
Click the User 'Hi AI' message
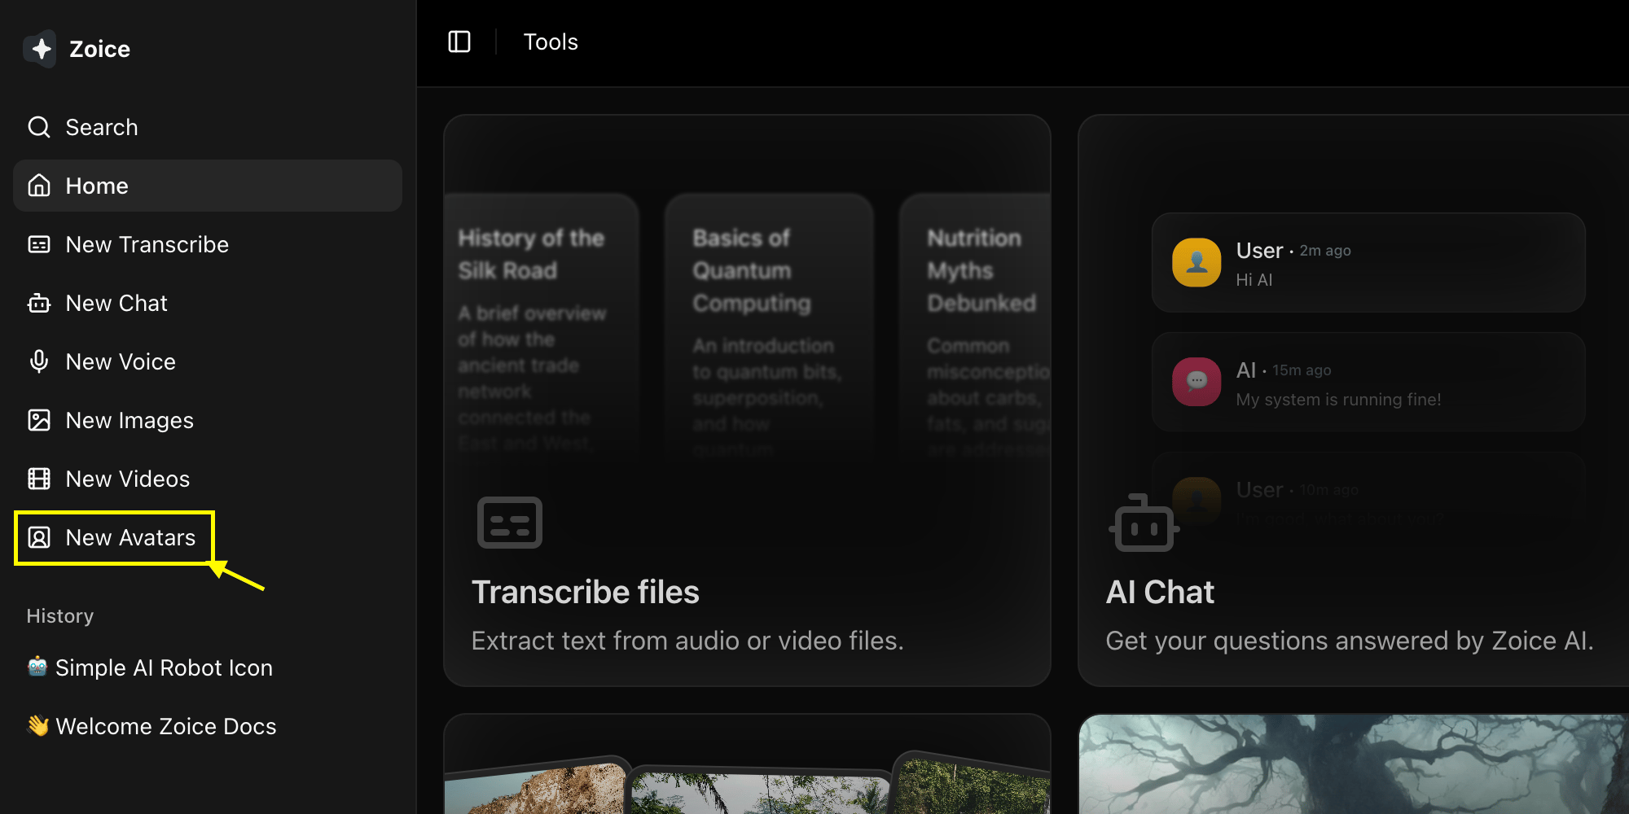1368,262
